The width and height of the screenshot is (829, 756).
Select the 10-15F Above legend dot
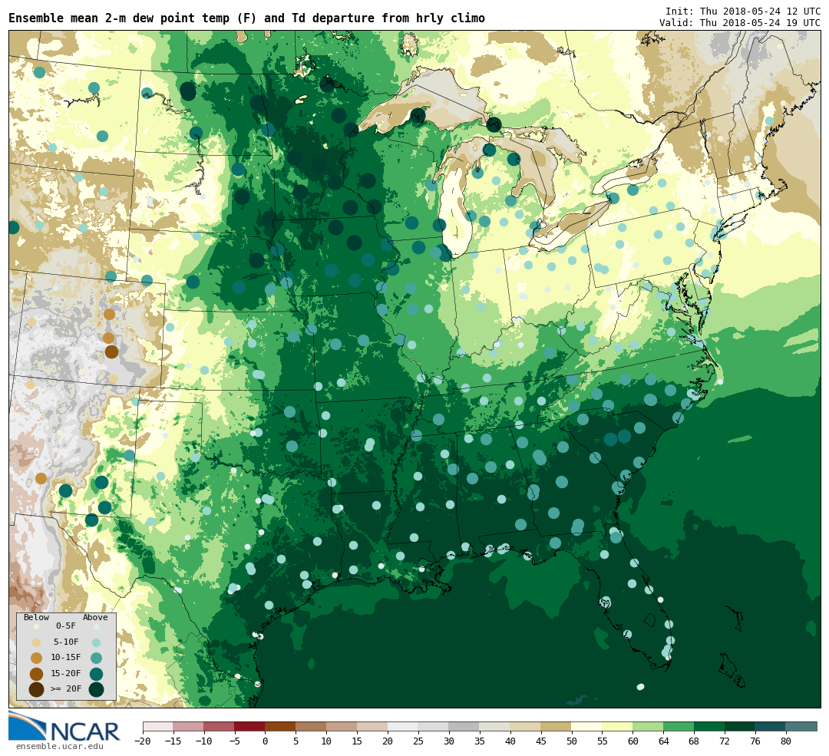96,659
